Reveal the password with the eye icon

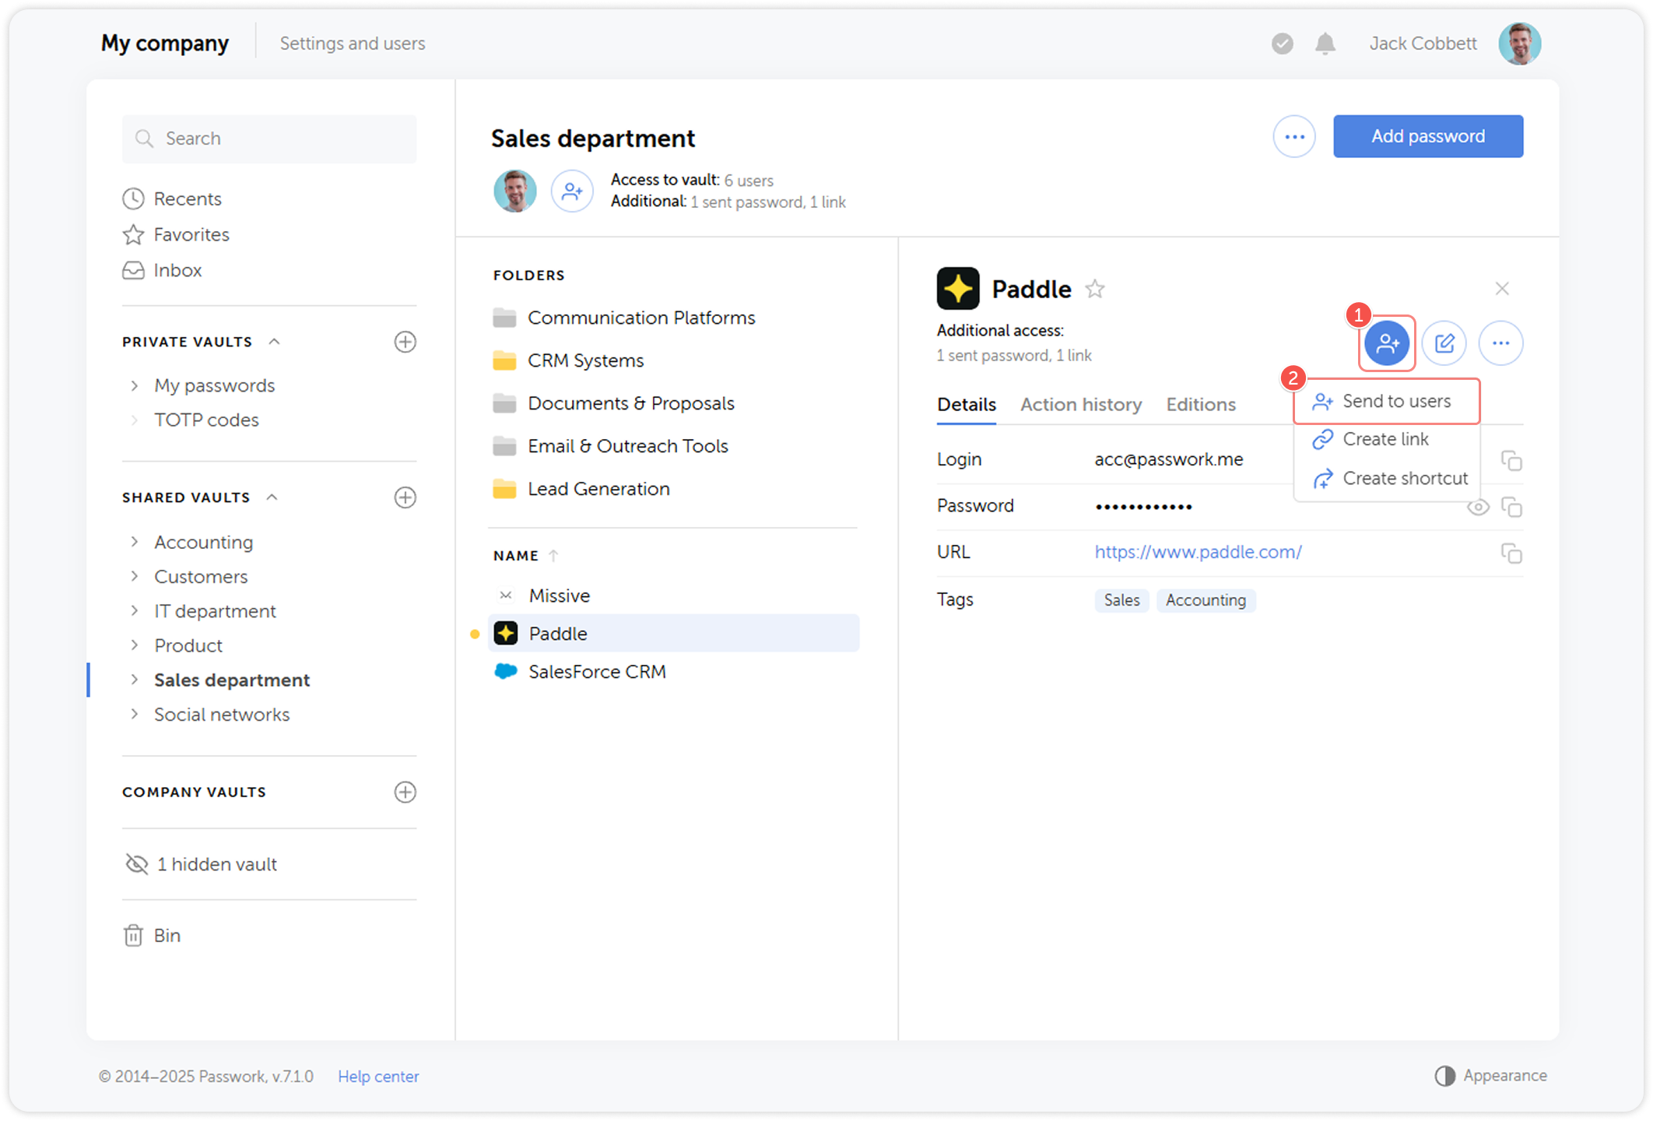(x=1477, y=508)
